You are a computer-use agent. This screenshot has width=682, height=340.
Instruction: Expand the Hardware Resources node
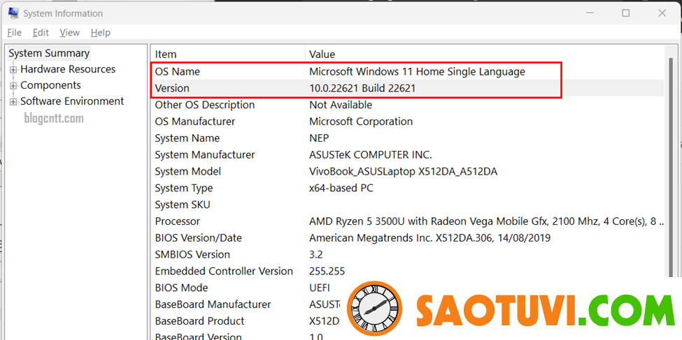point(13,70)
